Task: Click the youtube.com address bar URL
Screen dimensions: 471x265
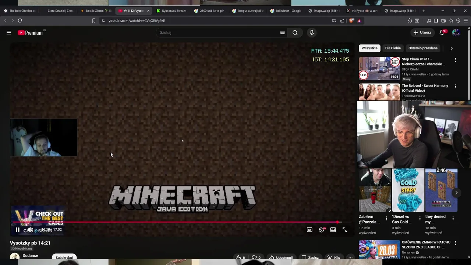Action: click(x=137, y=21)
